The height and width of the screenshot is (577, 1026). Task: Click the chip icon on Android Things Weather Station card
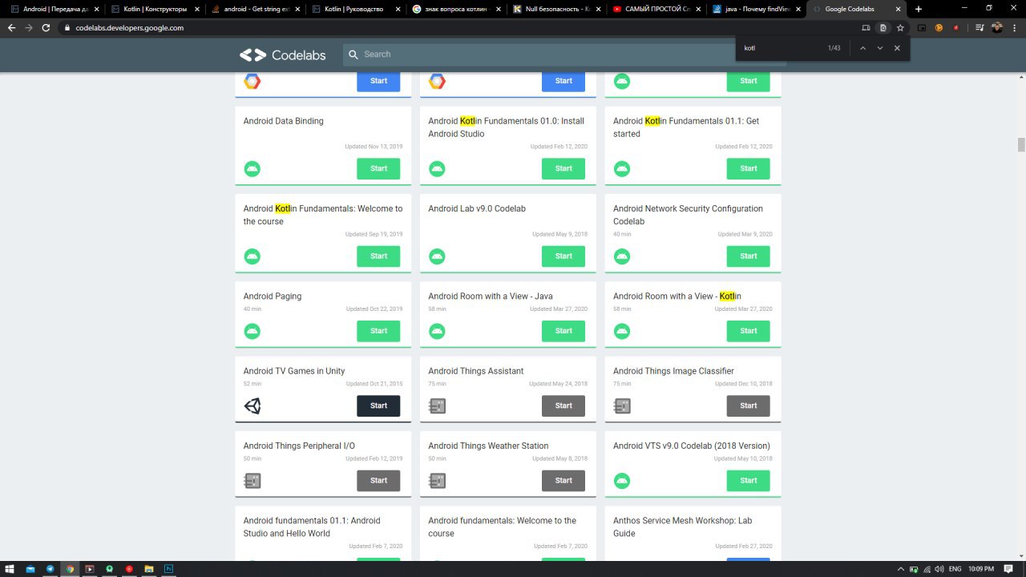tap(437, 481)
